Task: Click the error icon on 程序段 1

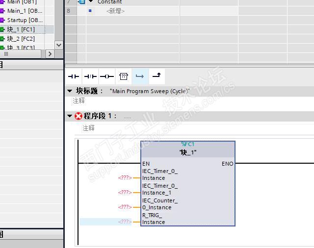Action: pyautogui.click(x=78, y=116)
